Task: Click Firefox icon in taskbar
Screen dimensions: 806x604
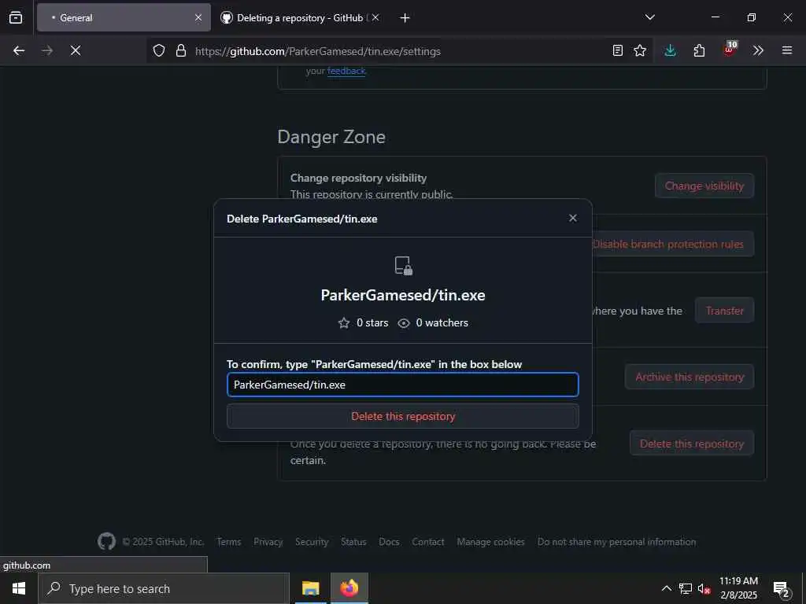Action: [349, 588]
